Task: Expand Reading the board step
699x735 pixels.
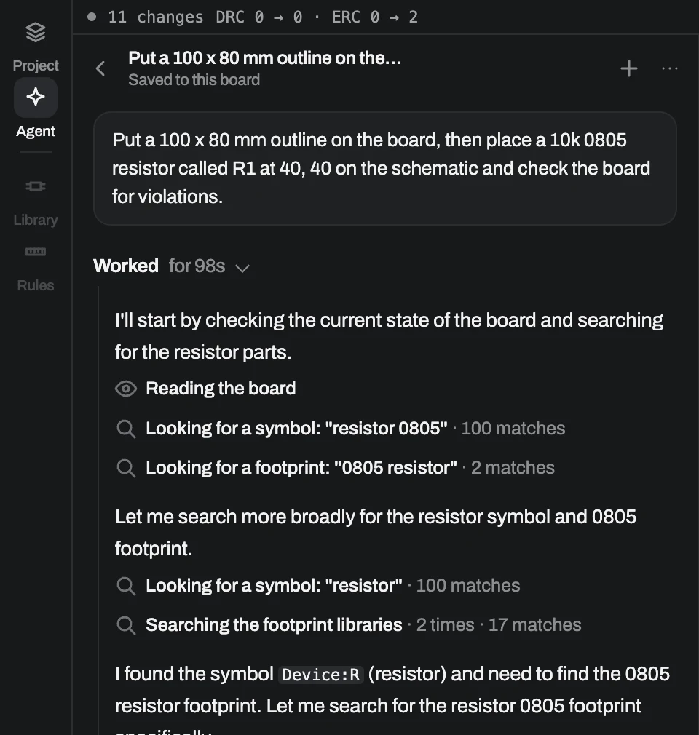Action: tap(221, 389)
